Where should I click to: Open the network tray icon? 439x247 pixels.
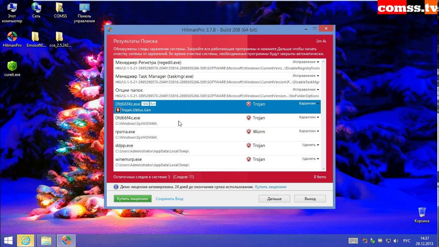tap(388, 241)
